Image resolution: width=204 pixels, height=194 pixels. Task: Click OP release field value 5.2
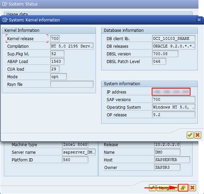point(173,115)
